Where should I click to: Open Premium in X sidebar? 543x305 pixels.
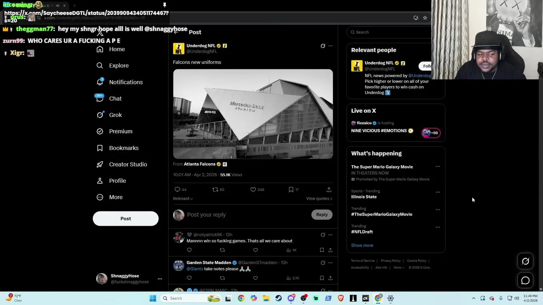point(115,131)
